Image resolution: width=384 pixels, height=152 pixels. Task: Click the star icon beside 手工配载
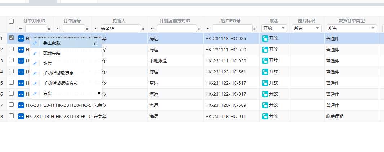95,43
